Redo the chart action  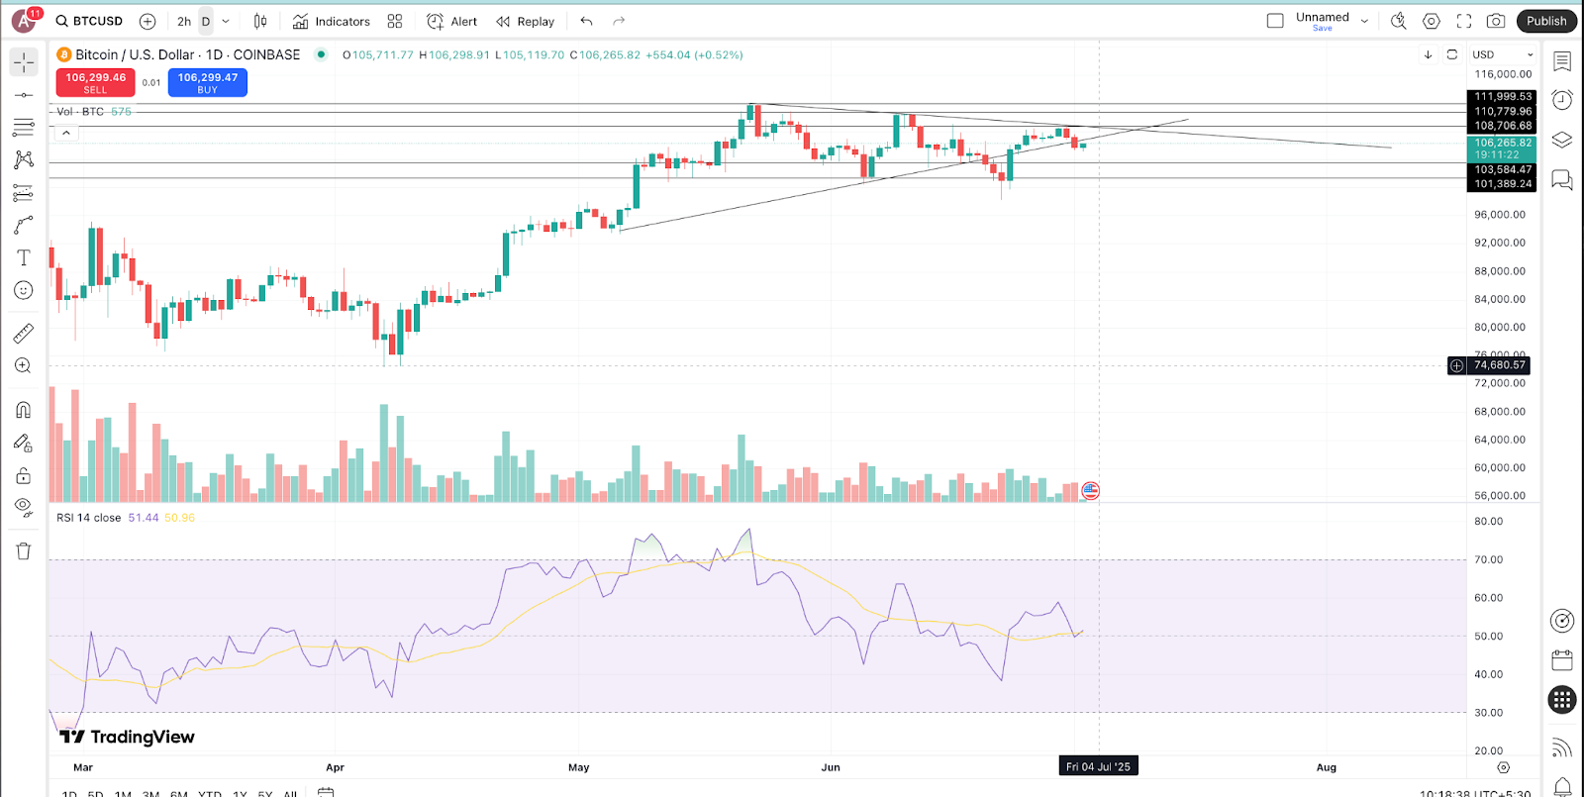pos(619,21)
